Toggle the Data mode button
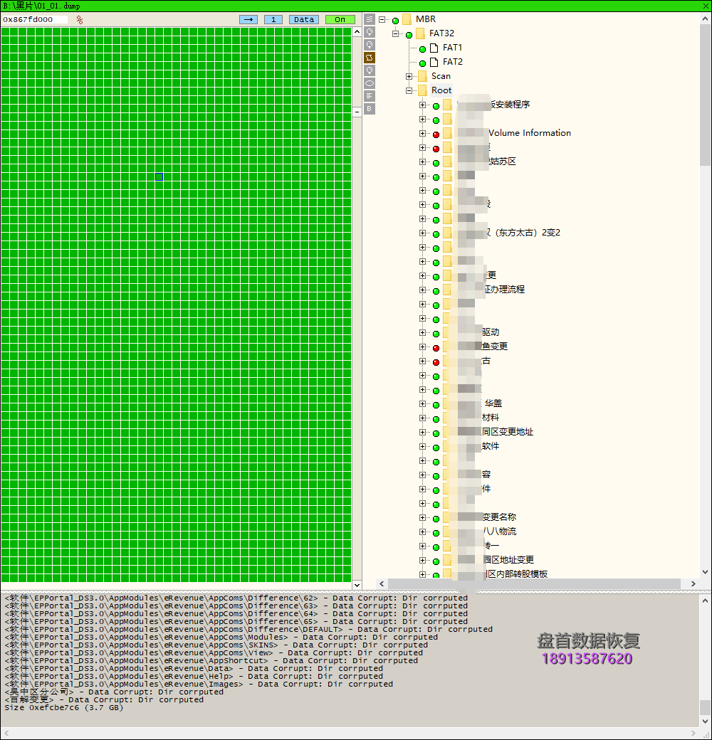This screenshot has width=712, height=740. [304, 19]
